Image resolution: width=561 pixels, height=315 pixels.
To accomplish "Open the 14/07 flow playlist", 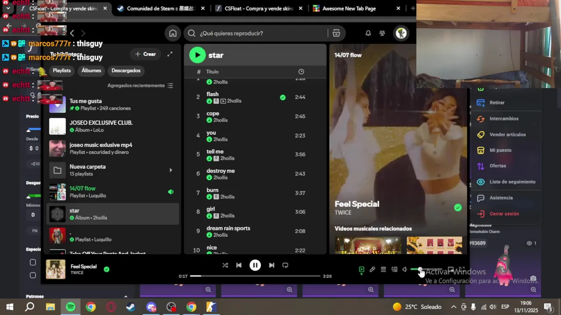I will 113,192.
